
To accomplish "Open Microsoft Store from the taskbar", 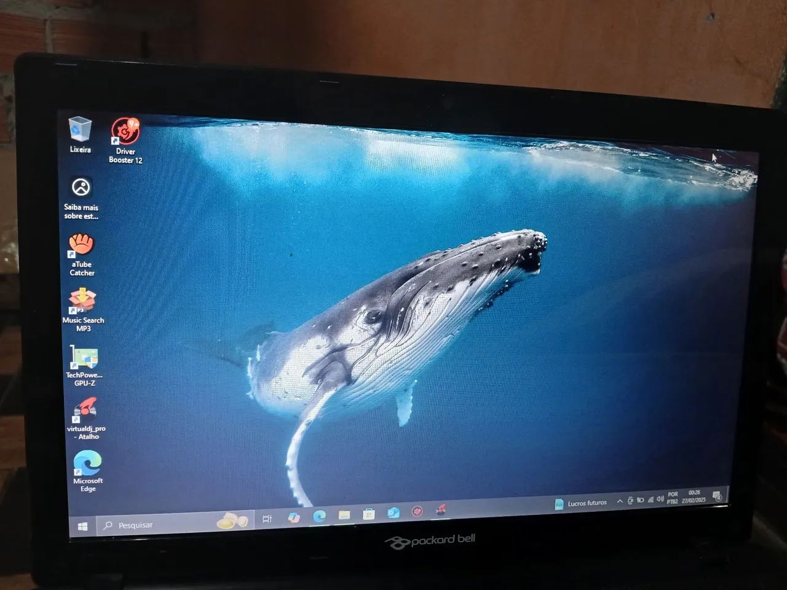I will click(369, 514).
